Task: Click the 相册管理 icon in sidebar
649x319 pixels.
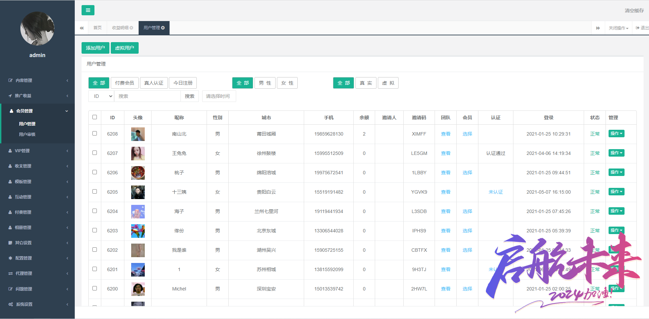Action: click(x=10, y=228)
